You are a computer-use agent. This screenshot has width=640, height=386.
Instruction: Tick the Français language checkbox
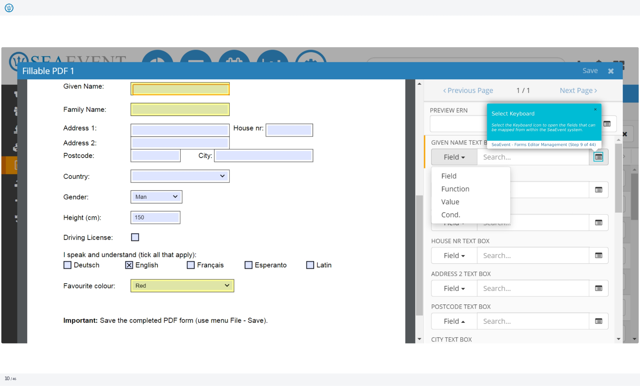point(191,265)
